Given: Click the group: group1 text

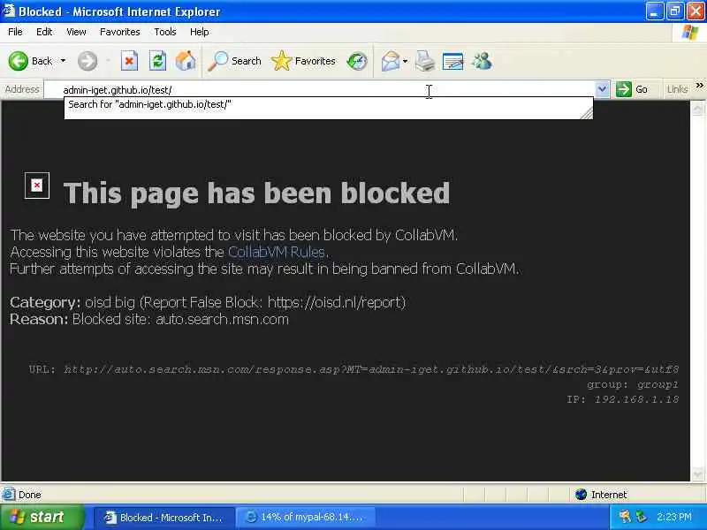Looking at the screenshot, I should (633, 384).
